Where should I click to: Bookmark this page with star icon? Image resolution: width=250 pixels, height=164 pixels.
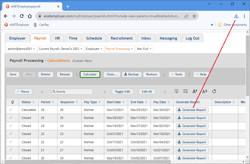[194, 16]
